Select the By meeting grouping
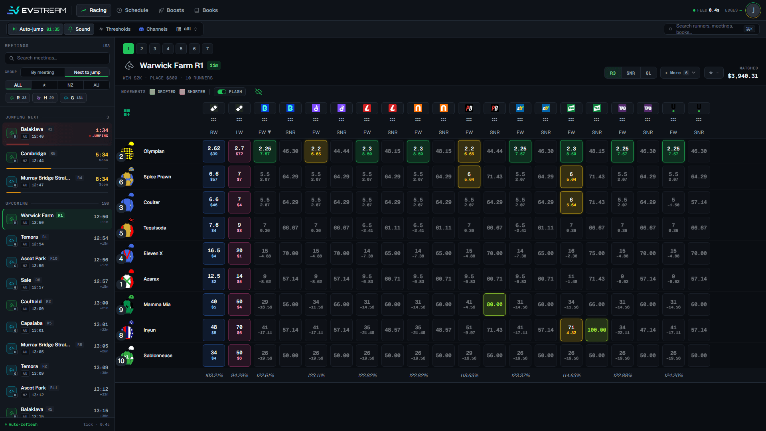 [43, 72]
